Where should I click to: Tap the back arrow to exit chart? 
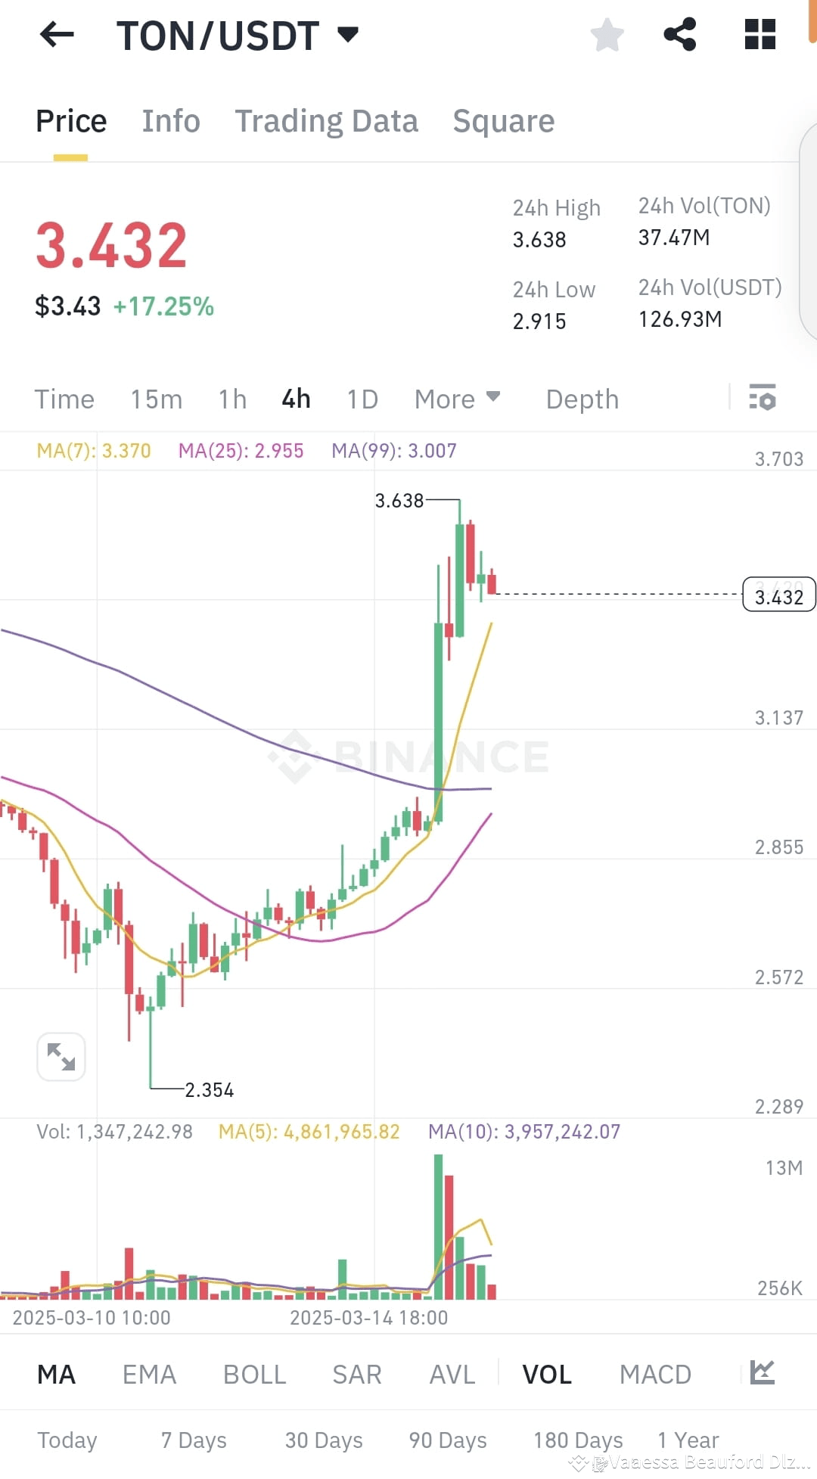pyautogui.click(x=54, y=35)
